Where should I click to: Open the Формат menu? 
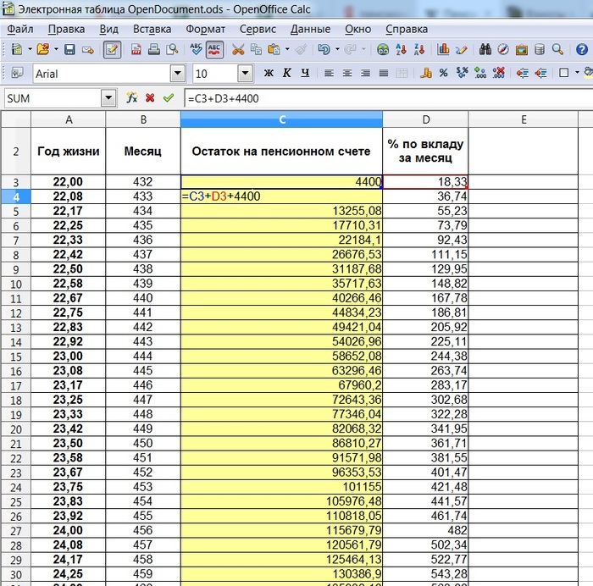(x=205, y=29)
